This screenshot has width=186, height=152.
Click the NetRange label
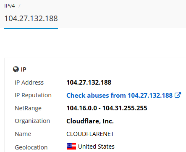(28, 108)
